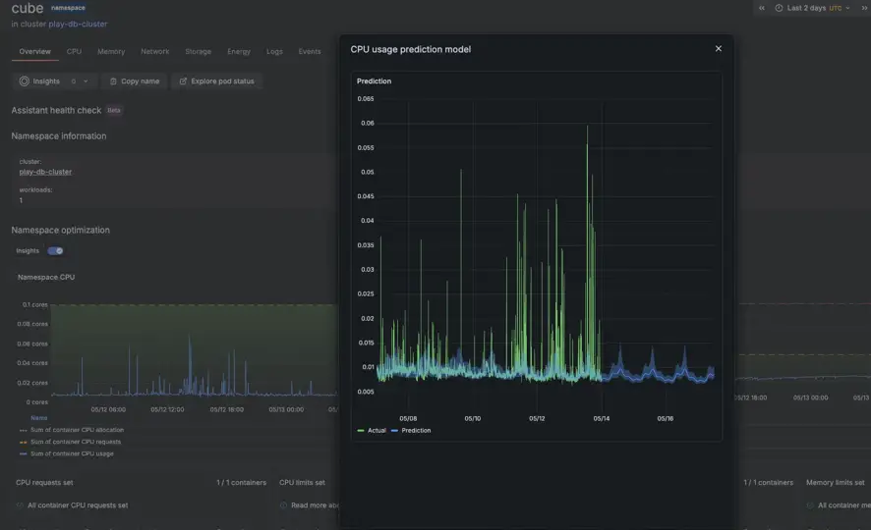
Task: Click the Beta badge on Assistant health check
Action: tap(114, 110)
